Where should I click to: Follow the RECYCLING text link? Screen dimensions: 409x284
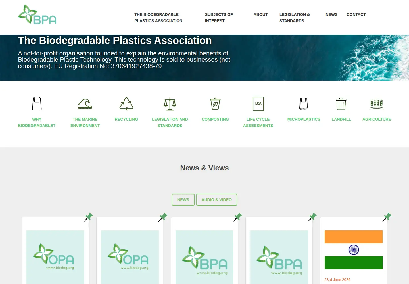(x=126, y=119)
